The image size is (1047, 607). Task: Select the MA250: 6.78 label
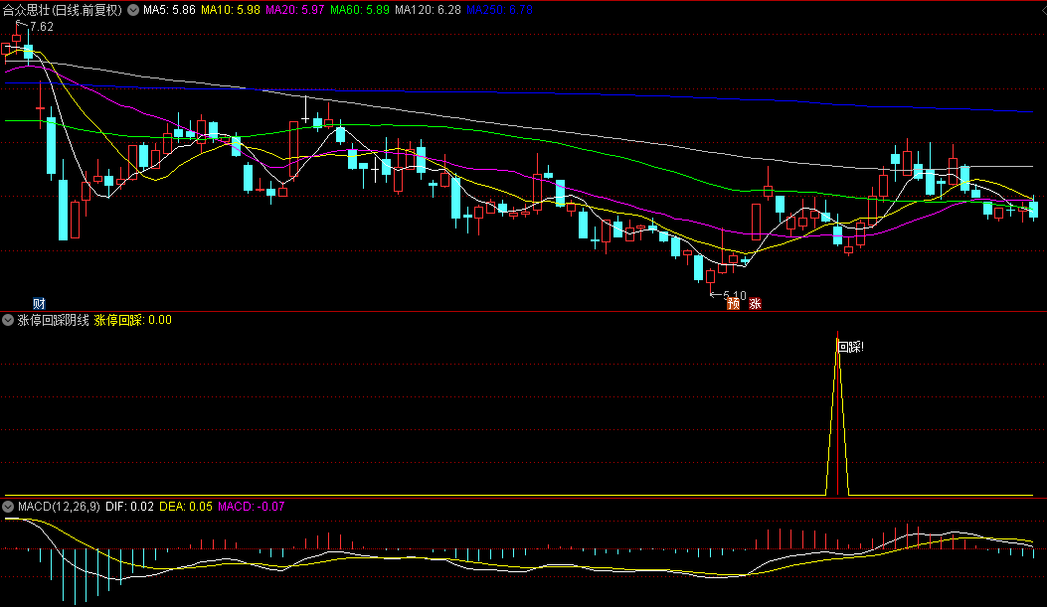pos(499,10)
